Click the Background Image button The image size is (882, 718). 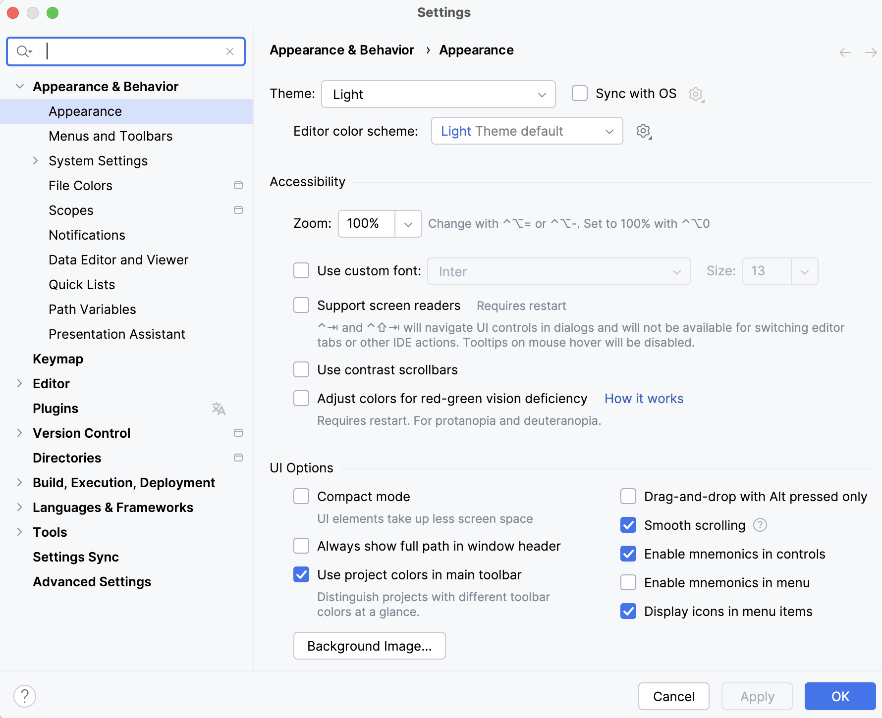[x=369, y=646]
